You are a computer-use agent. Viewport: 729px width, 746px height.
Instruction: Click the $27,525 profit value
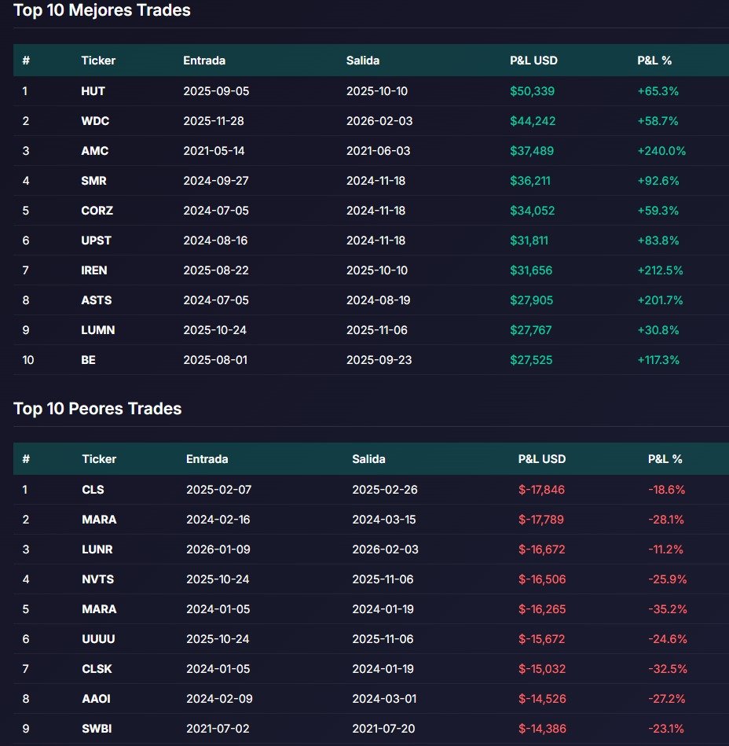click(531, 360)
